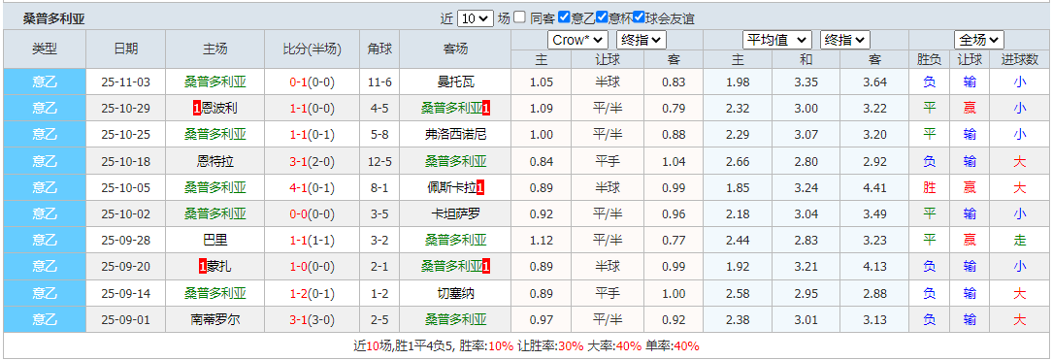Click the red card badge beside 蒙扎
This screenshot has width=1053, height=360.
click(x=202, y=267)
